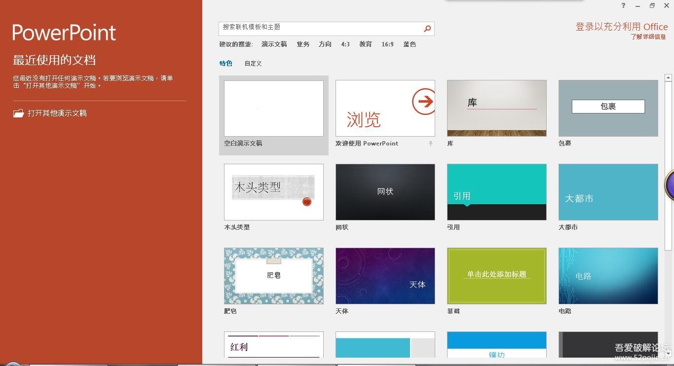Click in the online template search box
The width and height of the screenshot is (674, 366).
pyautogui.click(x=321, y=29)
